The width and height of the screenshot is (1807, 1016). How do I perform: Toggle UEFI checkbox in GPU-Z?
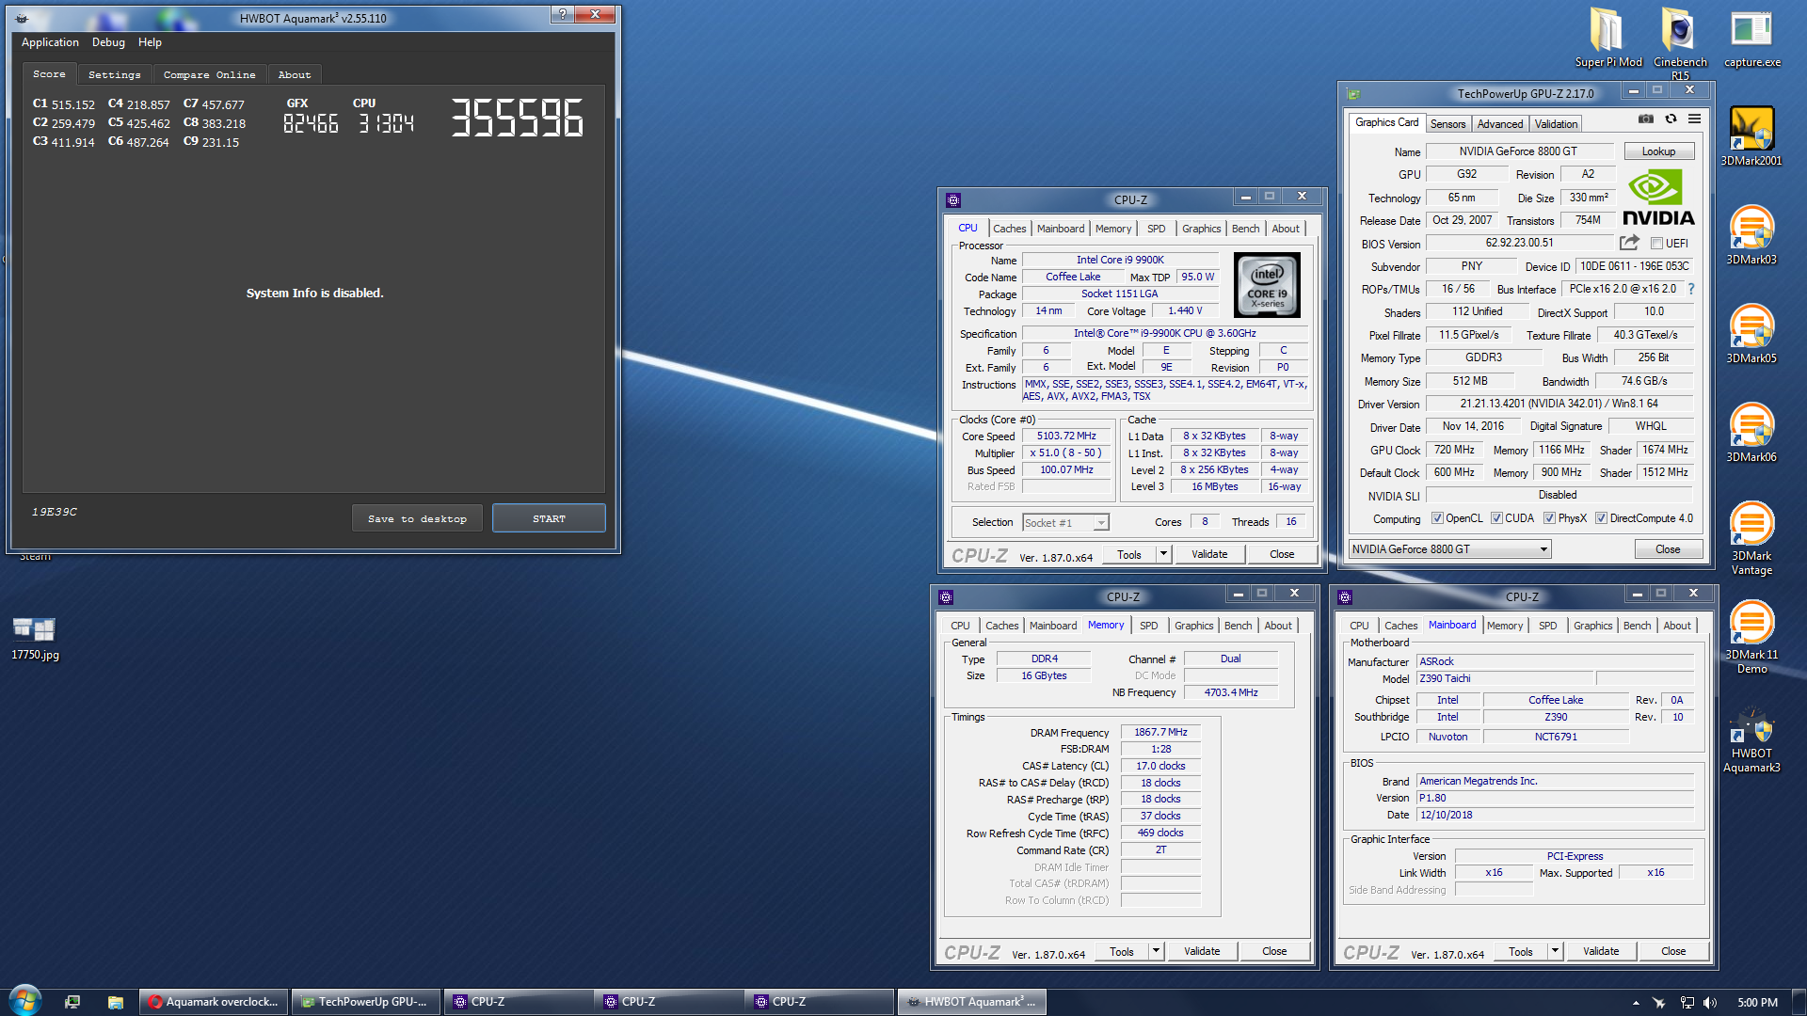tap(1657, 244)
